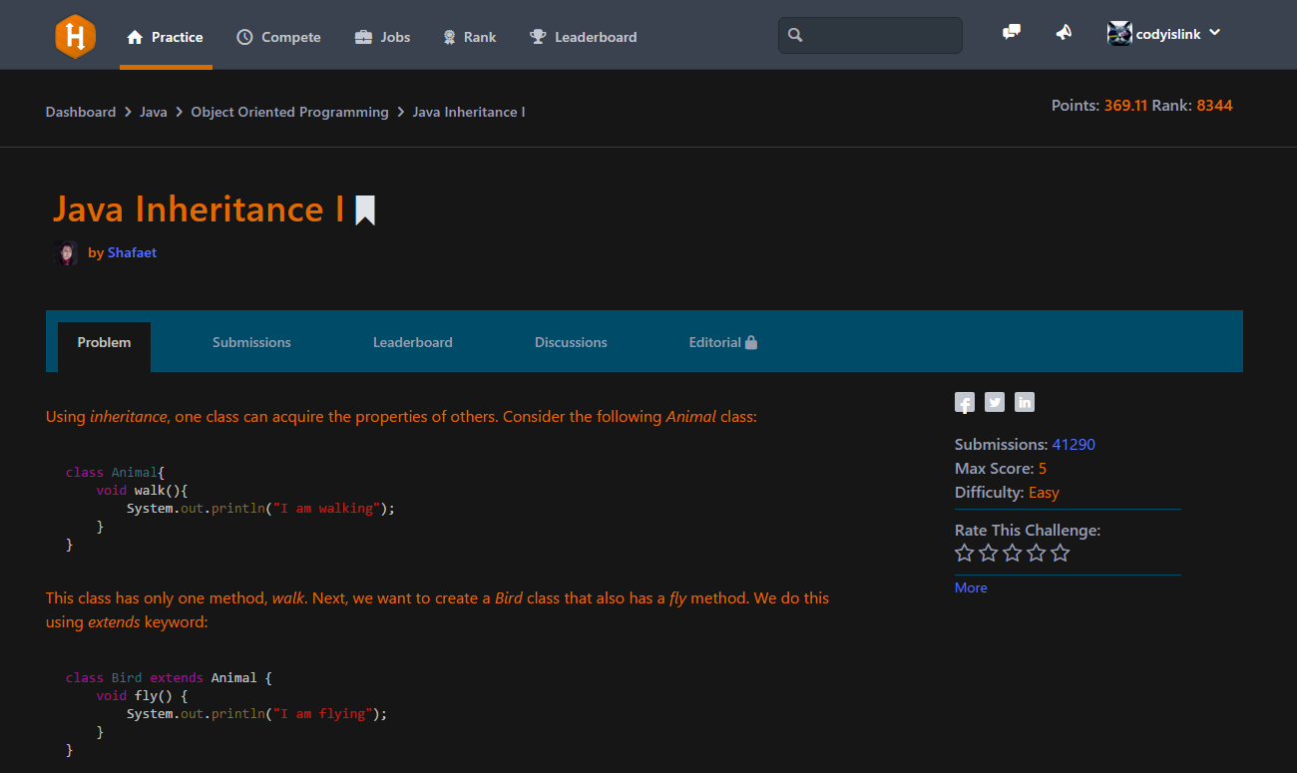
Task: Rate the challenge one star
Action: [x=964, y=553]
